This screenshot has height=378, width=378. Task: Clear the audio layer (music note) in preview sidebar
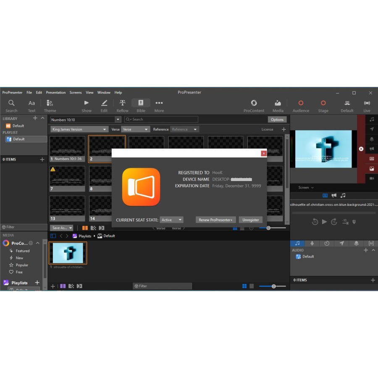coord(372,120)
